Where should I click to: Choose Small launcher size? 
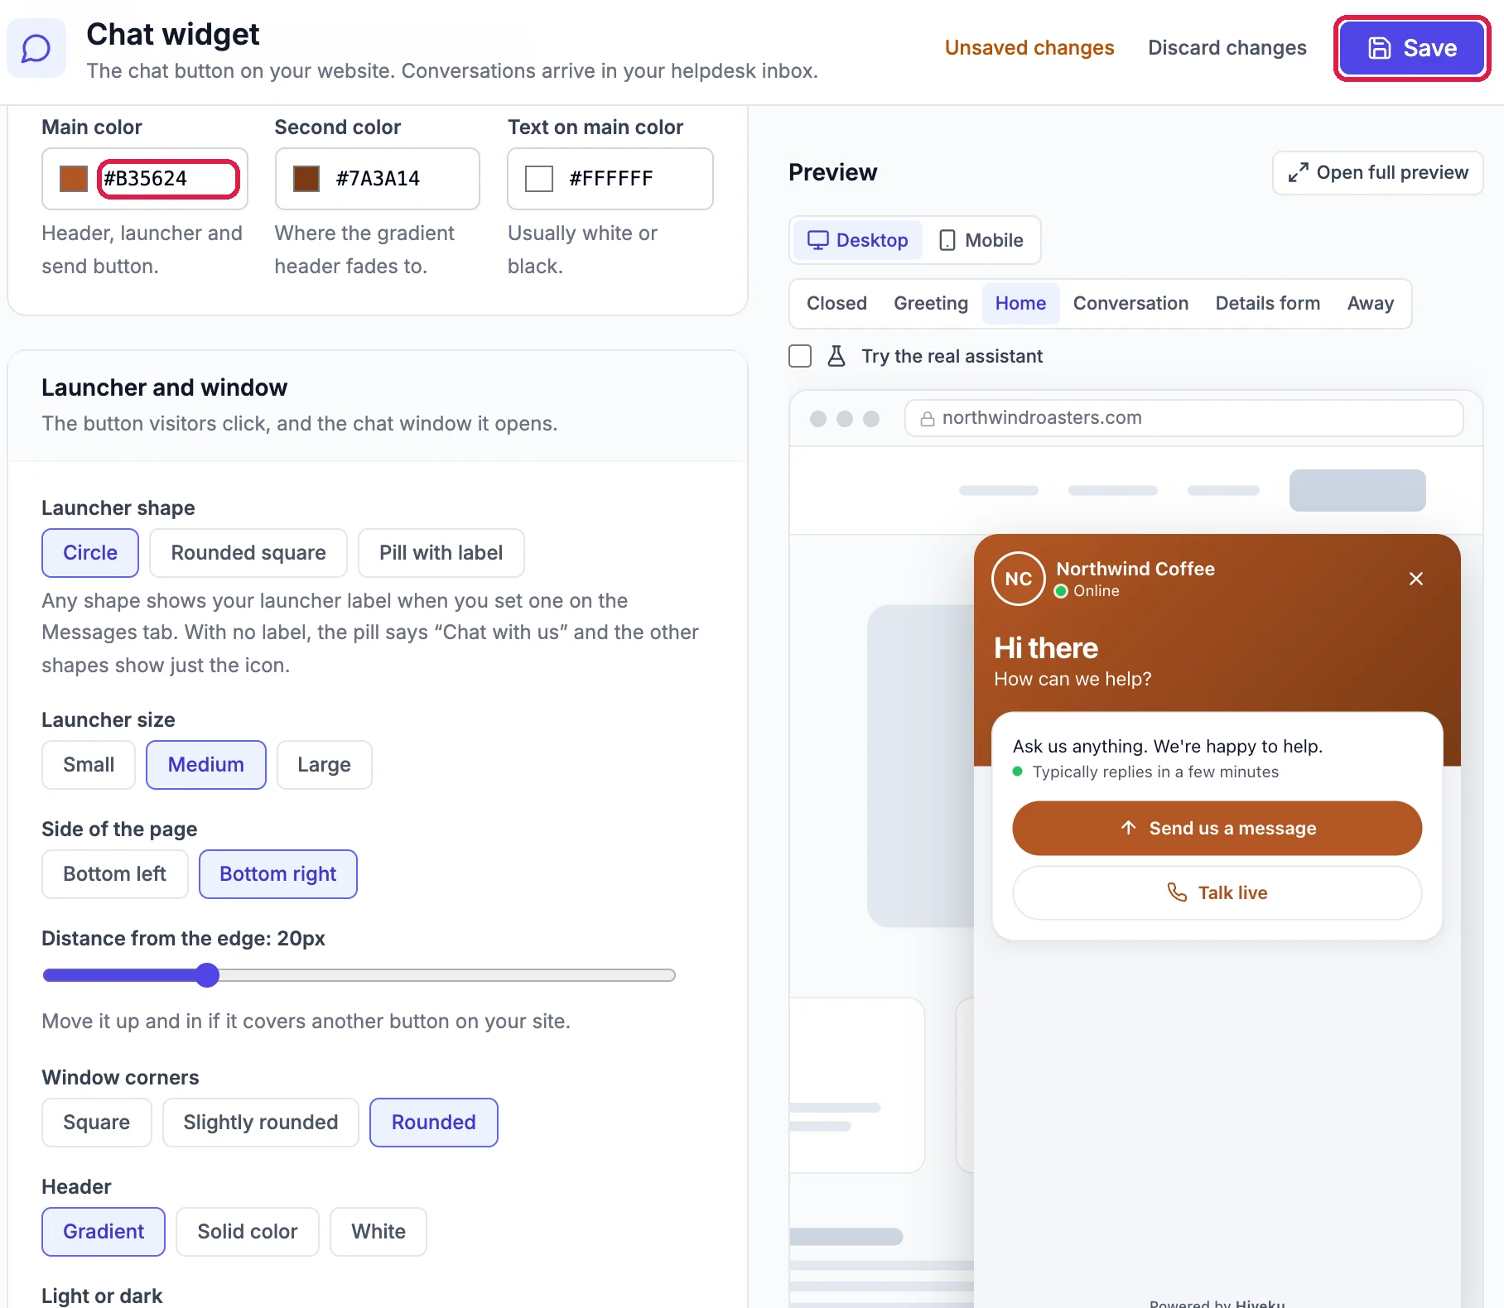point(89,765)
